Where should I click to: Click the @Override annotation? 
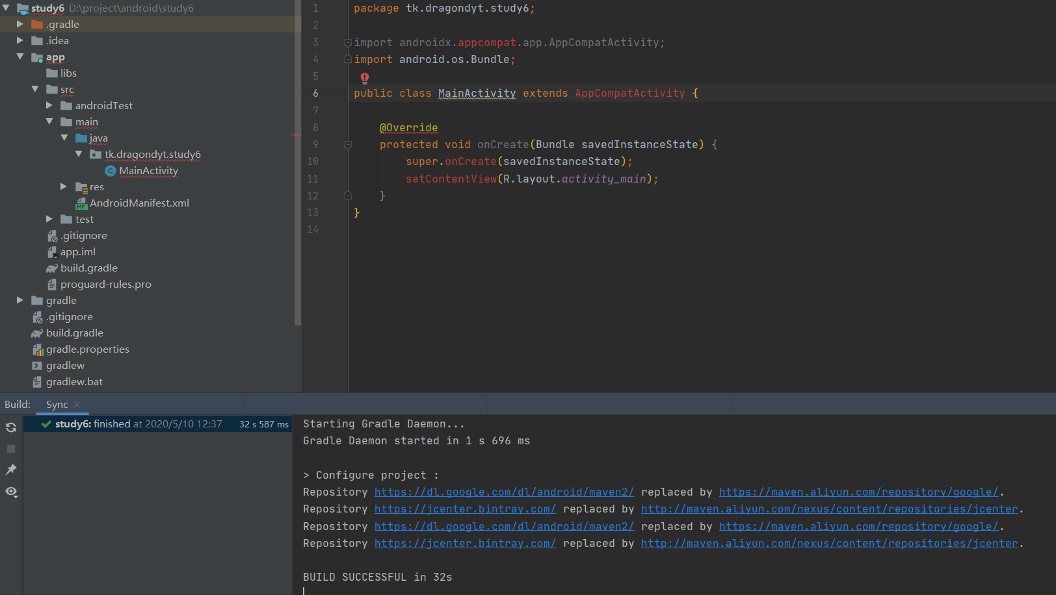[x=408, y=128]
